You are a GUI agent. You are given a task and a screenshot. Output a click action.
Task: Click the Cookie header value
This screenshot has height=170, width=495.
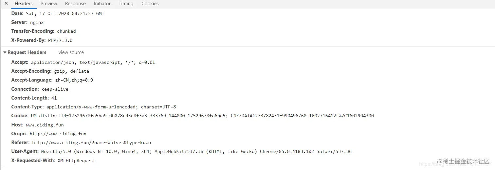(x=202, y=116)
